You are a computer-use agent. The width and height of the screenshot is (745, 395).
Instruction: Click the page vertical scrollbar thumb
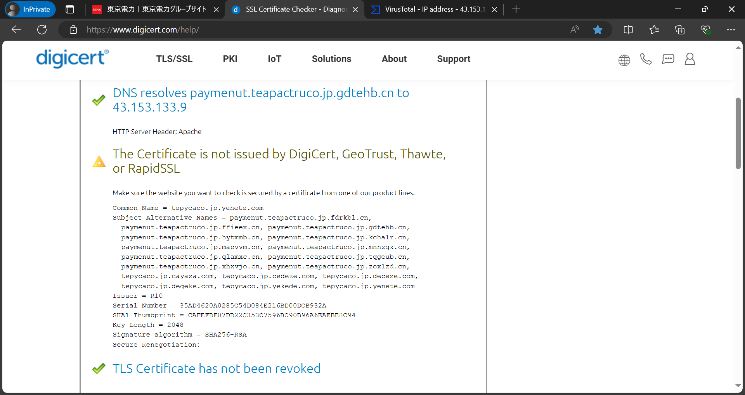[738, 133]
